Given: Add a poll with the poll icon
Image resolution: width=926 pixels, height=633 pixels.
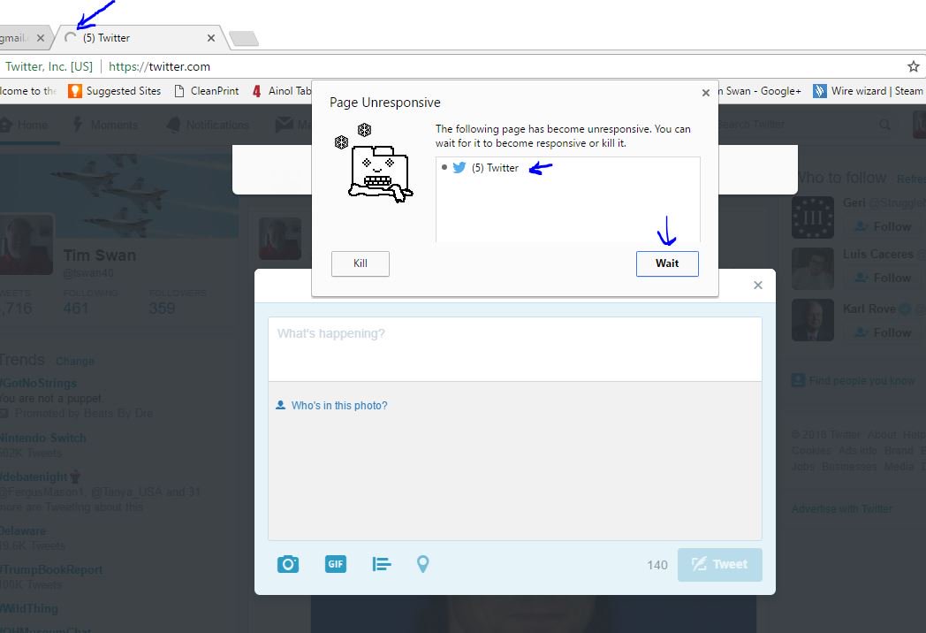Looking at the screenshot, I should pyautogui.click(x=382, y=564).
